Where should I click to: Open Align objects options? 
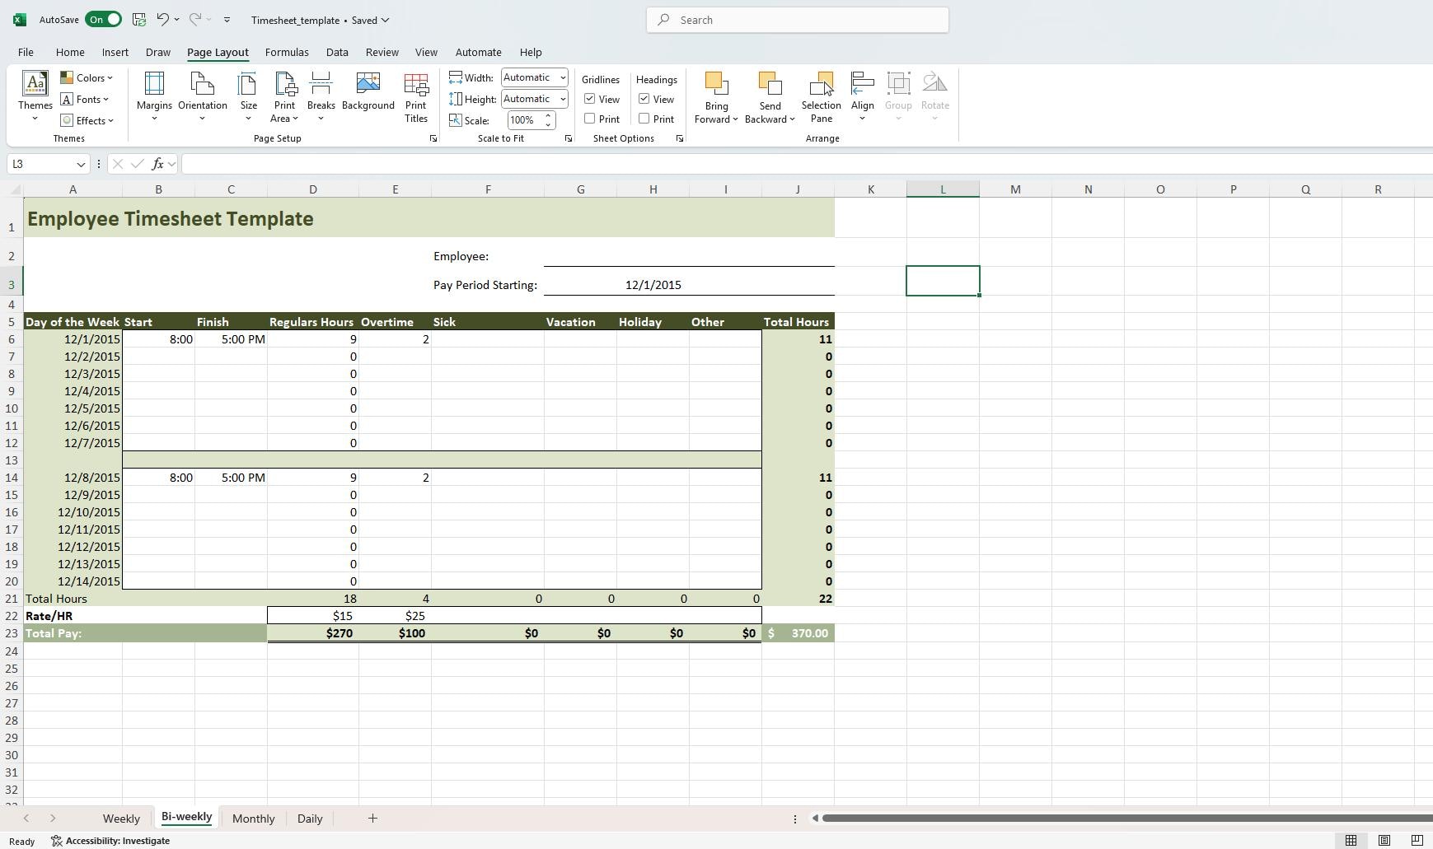pyautogui.click(x=862, y=97)
